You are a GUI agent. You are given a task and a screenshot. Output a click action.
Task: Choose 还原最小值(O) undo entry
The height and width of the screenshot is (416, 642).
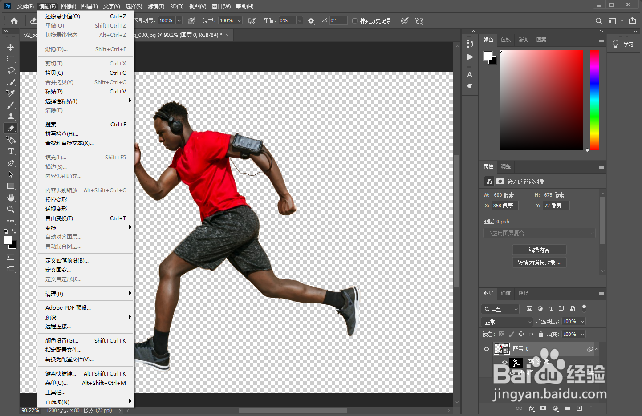click(85, 16)
